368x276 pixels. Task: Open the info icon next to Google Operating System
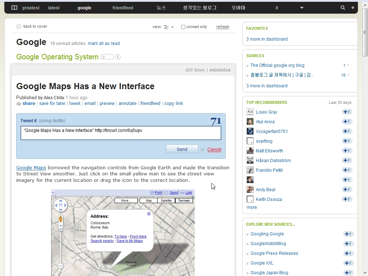pyautogui.click(x=118, y=57)
